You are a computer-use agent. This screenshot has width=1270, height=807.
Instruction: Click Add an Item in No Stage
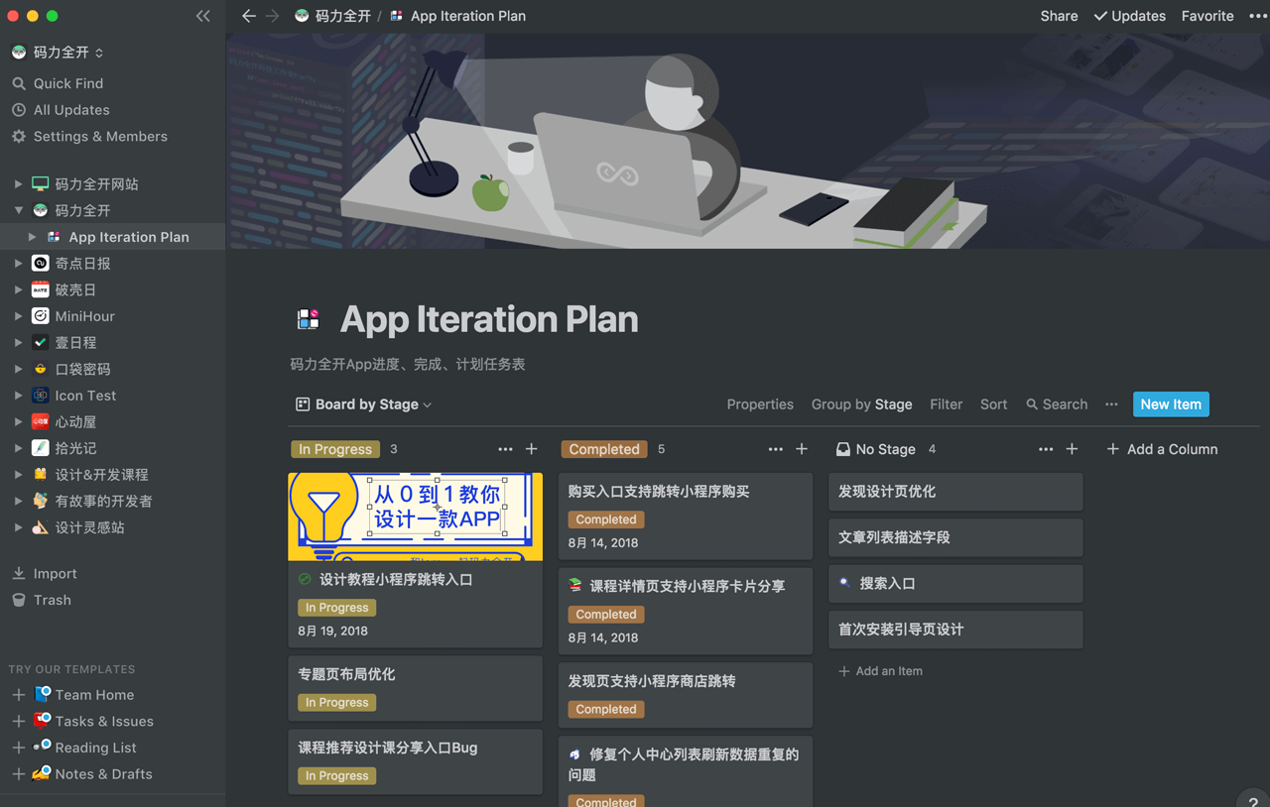pos(880,671)
